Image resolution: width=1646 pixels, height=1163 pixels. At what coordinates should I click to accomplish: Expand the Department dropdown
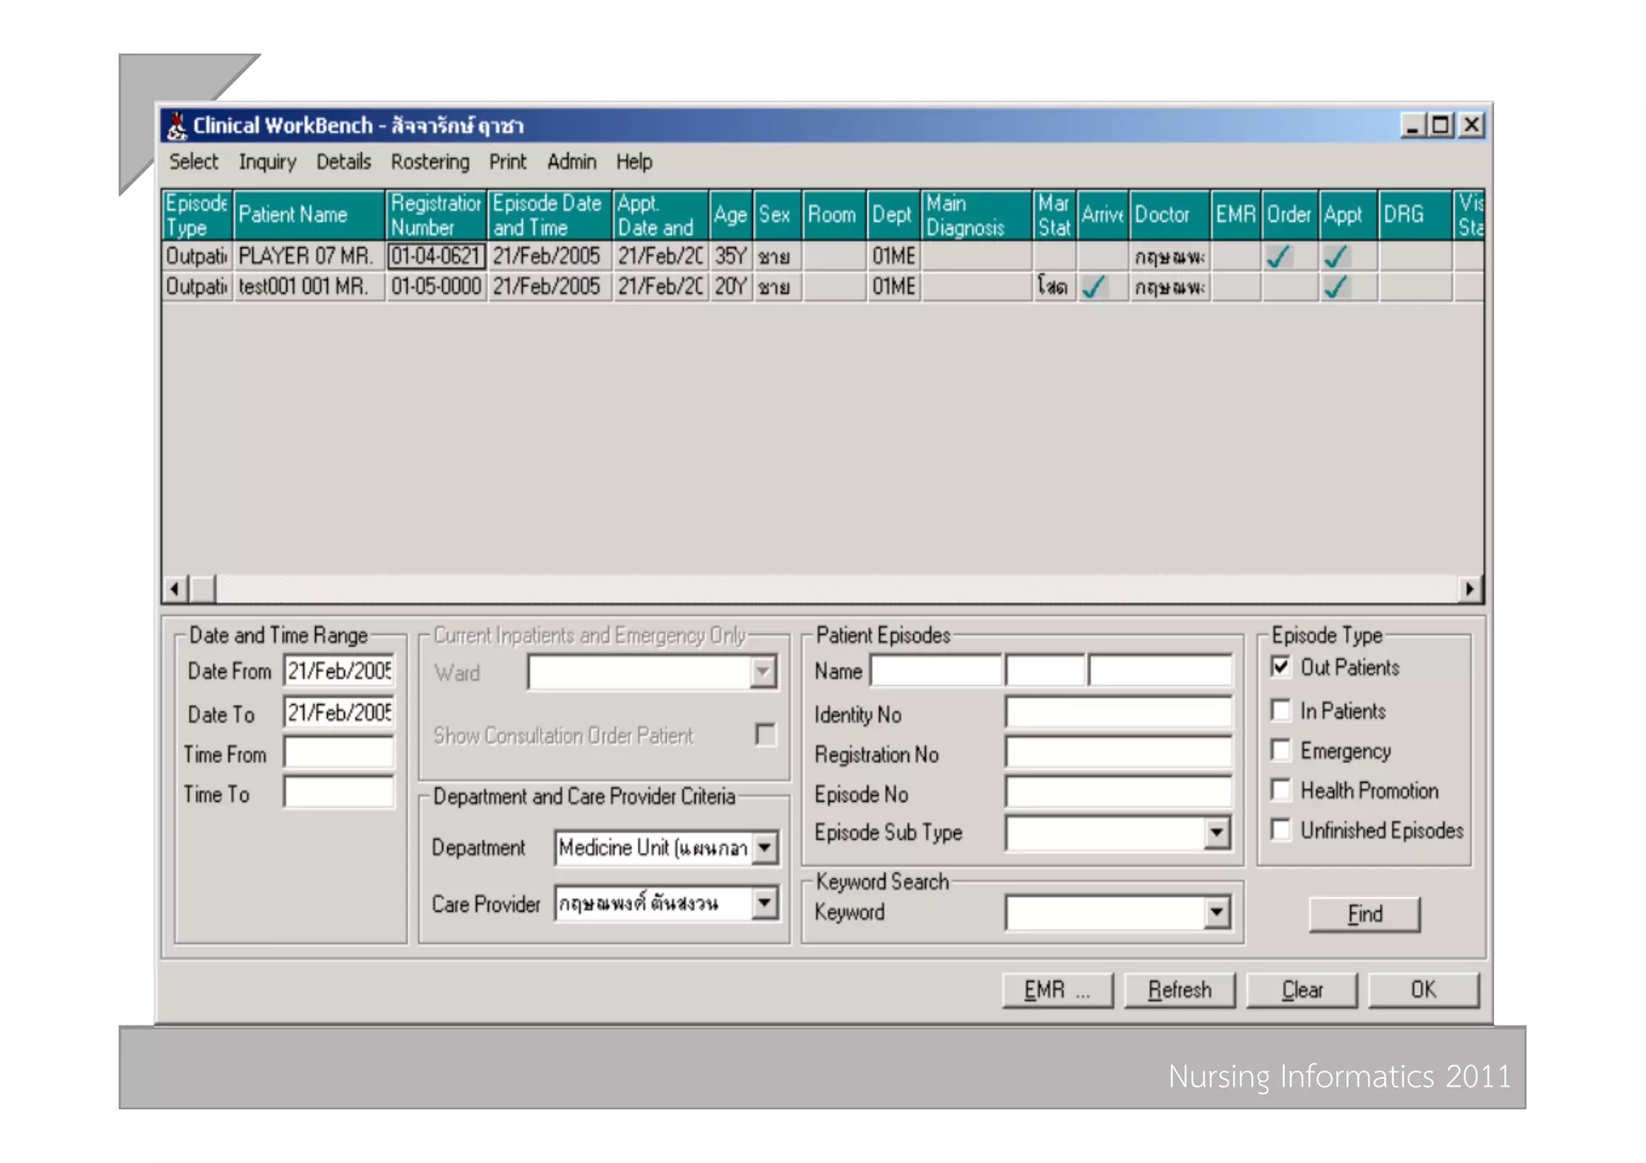tap(765, 847)
